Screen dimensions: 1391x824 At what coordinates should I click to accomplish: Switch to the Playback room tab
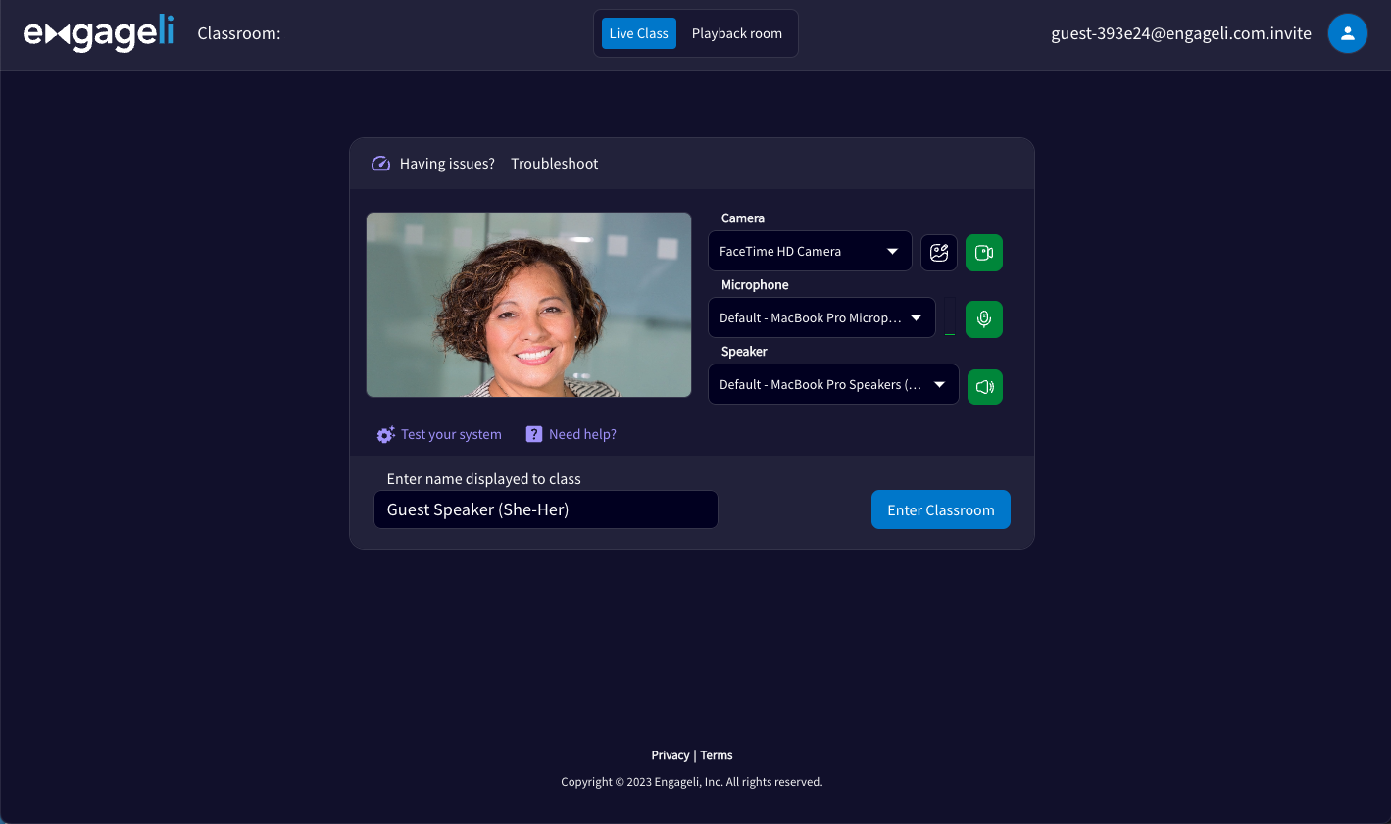737,33
